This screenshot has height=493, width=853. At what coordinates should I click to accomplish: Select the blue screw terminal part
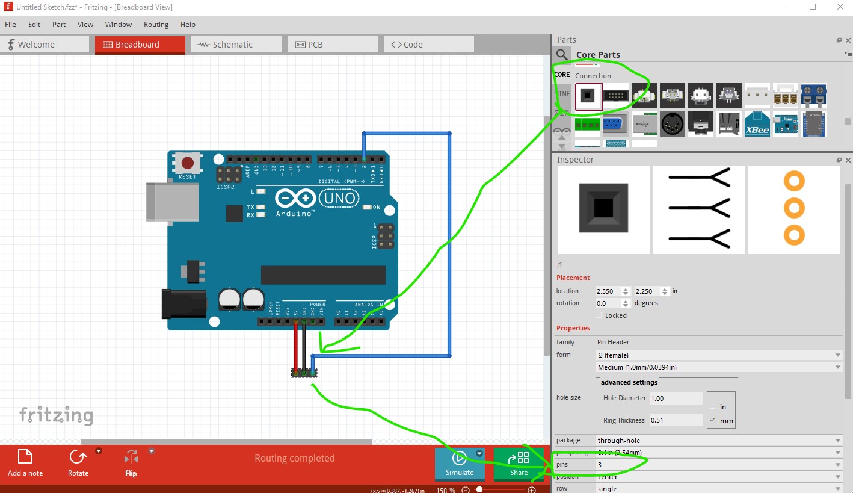[x=814, y=96]
